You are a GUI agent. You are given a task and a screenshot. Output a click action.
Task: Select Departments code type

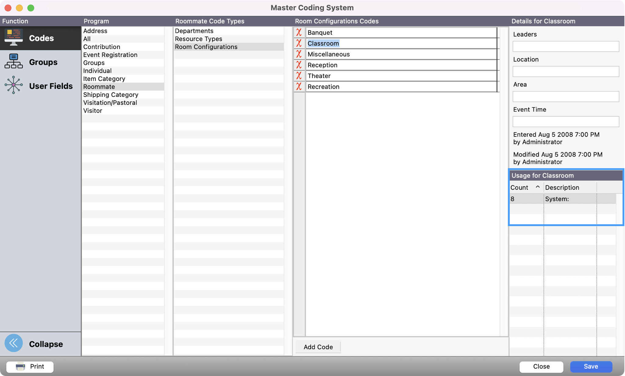pos(194,31)
